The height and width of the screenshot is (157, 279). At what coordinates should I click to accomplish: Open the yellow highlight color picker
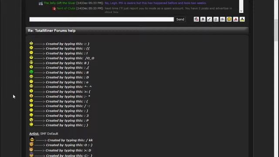[242, 19]
